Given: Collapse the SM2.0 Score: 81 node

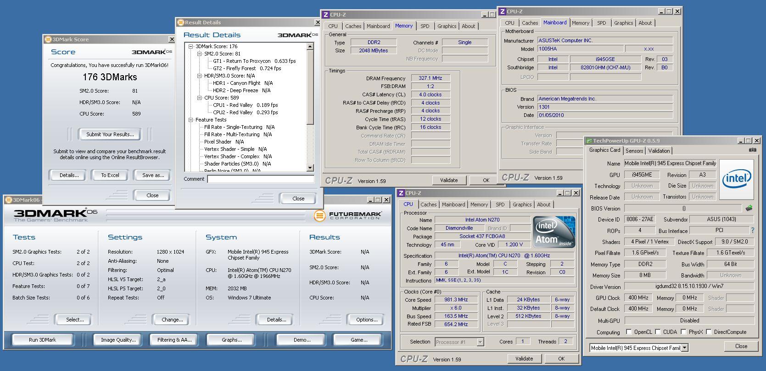Looking at the screenshot, I should pyautogui.click(x=200, y=54).
